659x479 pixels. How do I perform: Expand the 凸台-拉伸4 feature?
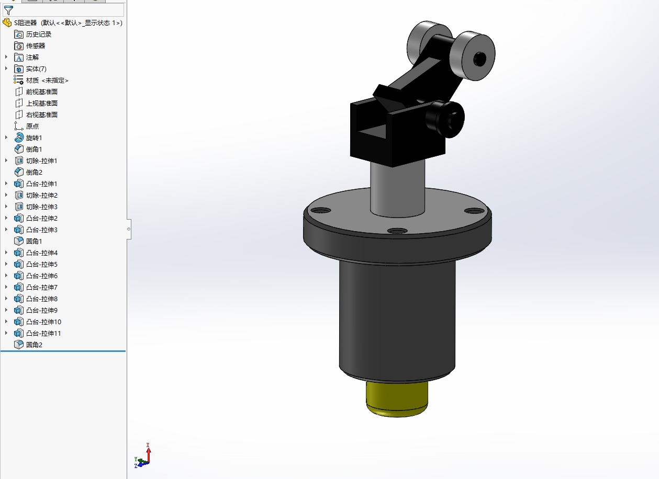6,253
